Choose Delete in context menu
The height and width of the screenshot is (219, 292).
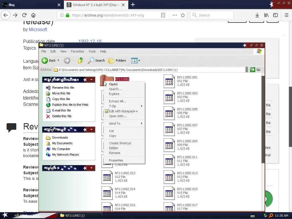point(113,148)
